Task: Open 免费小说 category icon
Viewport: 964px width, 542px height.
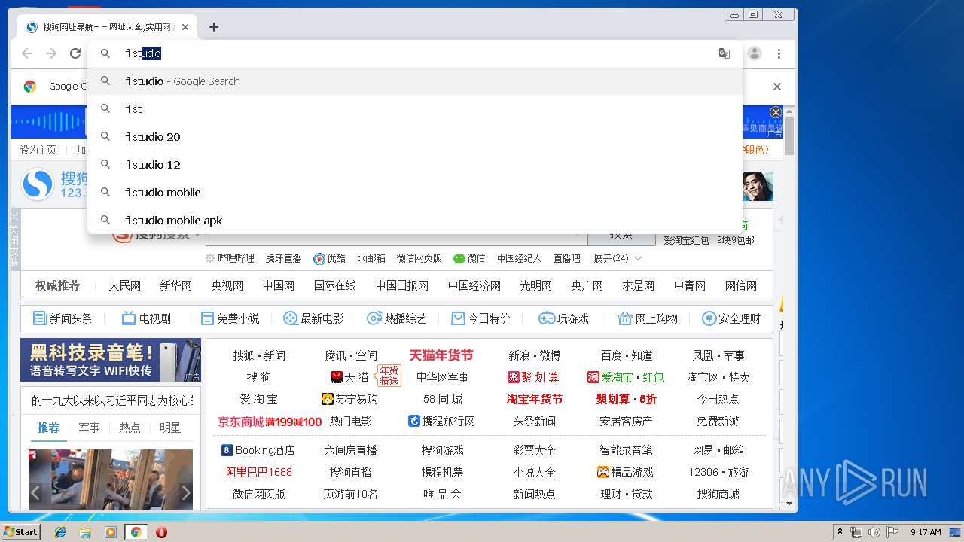Action: (x=207, y=318)
